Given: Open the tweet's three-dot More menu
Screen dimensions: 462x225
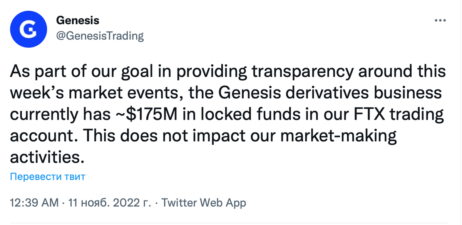Looking at the screenshot, I should [440, 20].
